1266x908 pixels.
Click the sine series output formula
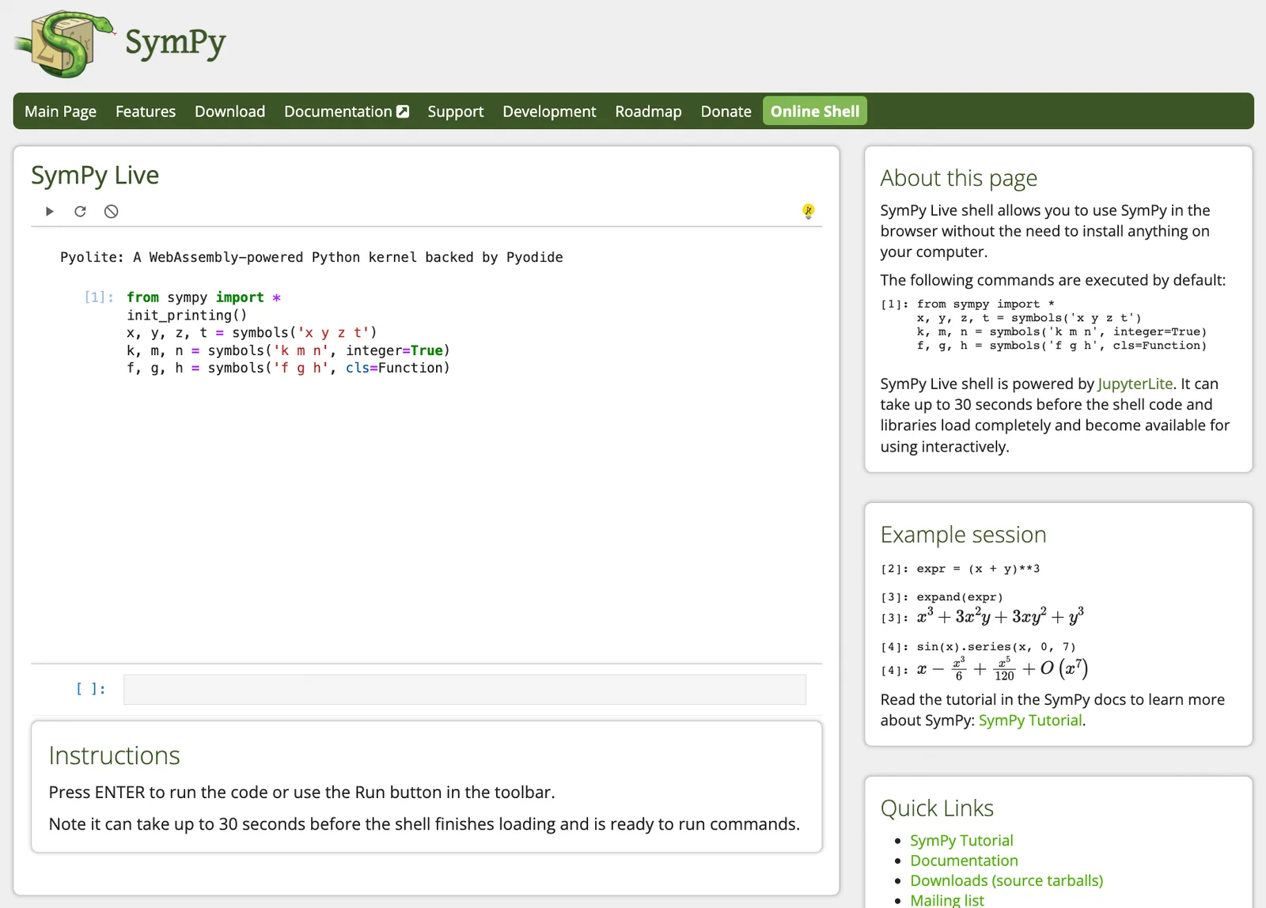pos(1003,669)
